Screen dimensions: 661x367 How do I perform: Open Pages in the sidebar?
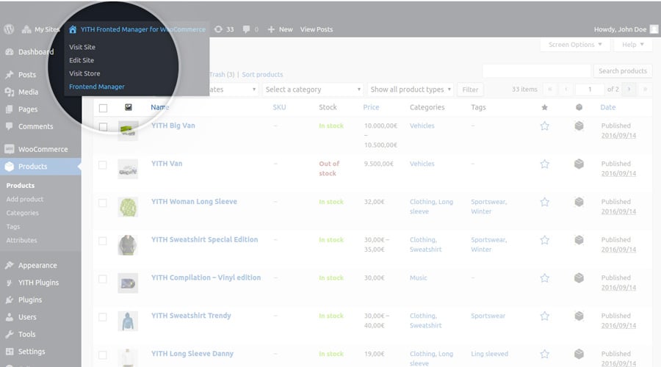tap(21, 109)
